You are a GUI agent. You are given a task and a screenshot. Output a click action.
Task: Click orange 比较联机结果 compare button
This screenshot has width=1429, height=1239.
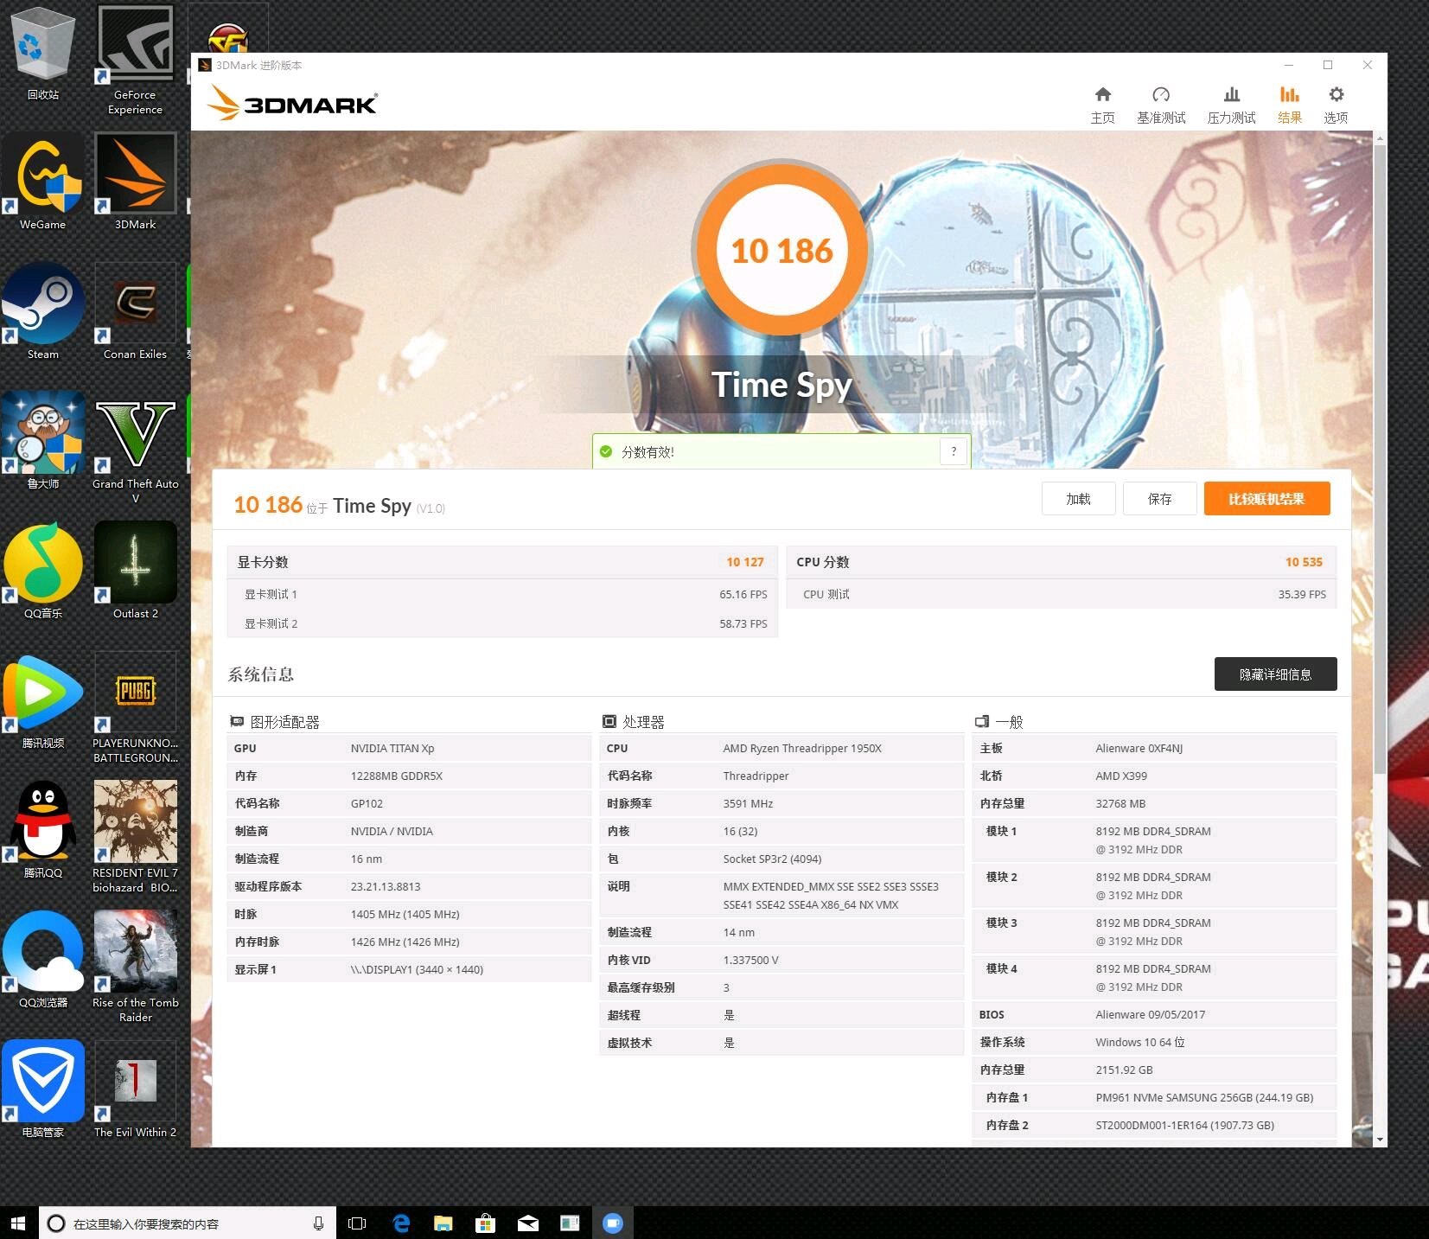1266,499
